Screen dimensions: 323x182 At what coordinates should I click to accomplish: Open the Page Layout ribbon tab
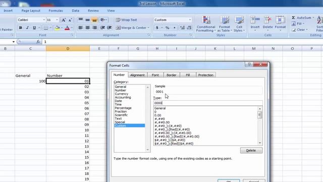31,11
